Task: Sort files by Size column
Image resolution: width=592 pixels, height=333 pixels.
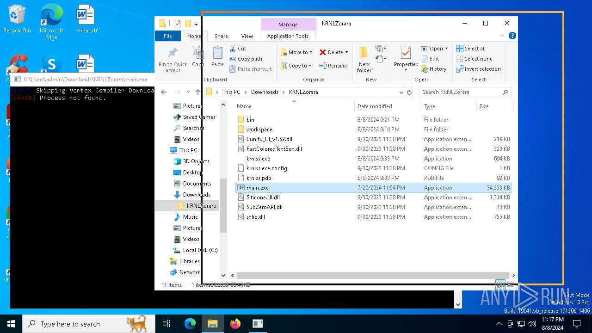Action: [494, 106]
